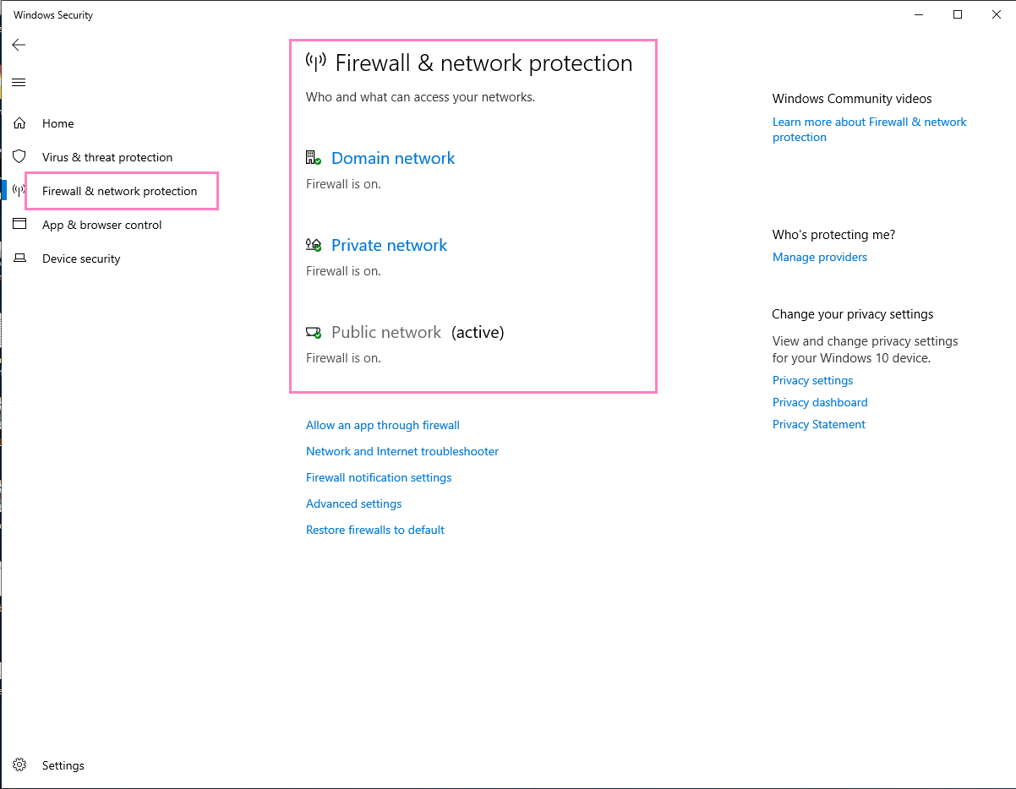Click Learn more about Firewall & network protection

click(870, 129)
